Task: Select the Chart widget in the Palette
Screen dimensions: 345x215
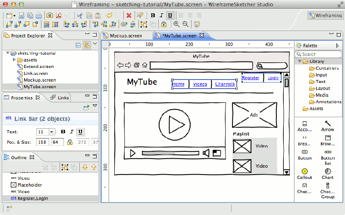Action: tap(328, 174)
